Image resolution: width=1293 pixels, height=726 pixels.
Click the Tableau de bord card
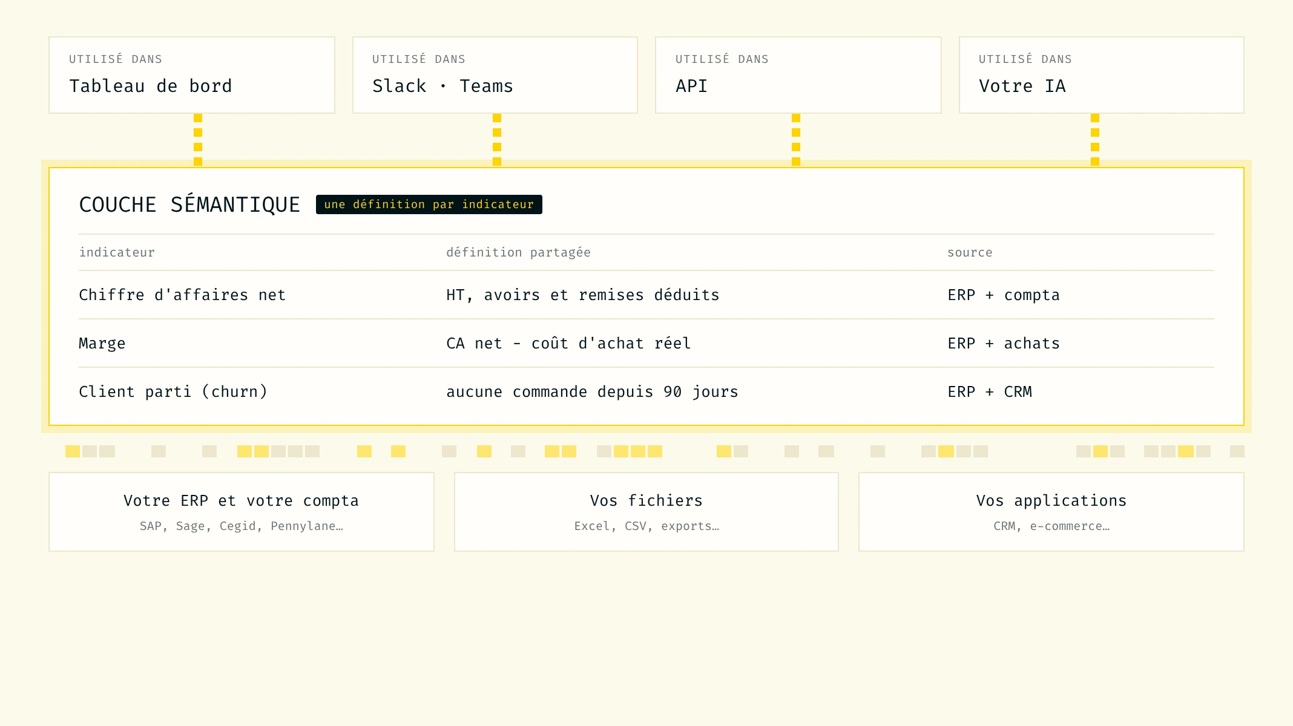click(192, 75)
